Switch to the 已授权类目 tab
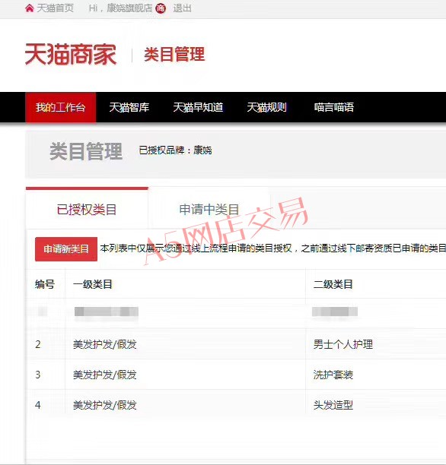The width and height of the screenshot is (446, 465). tap(87, 209)
